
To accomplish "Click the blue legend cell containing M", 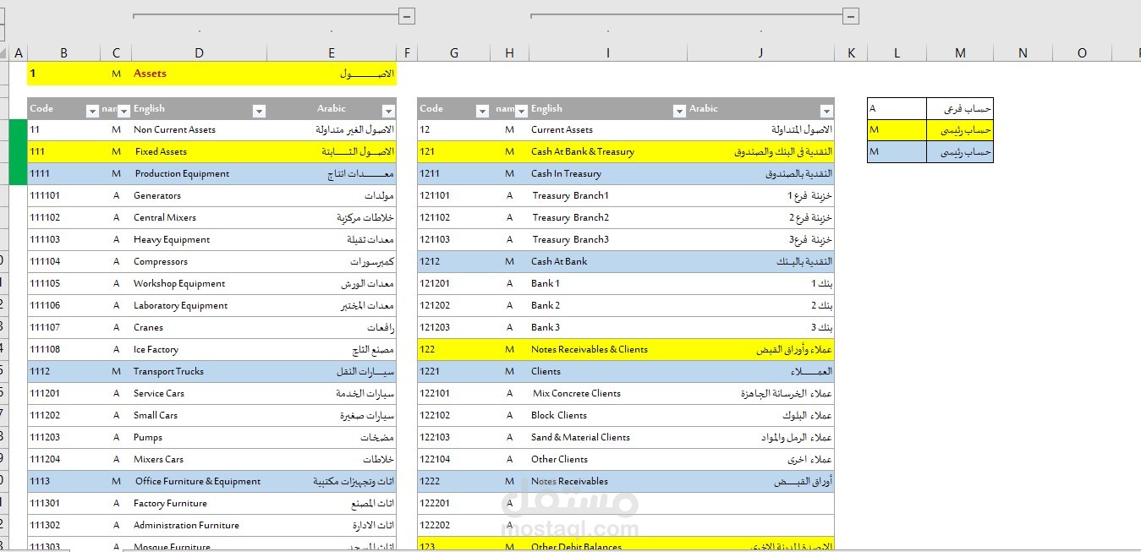I will [897, 151].
